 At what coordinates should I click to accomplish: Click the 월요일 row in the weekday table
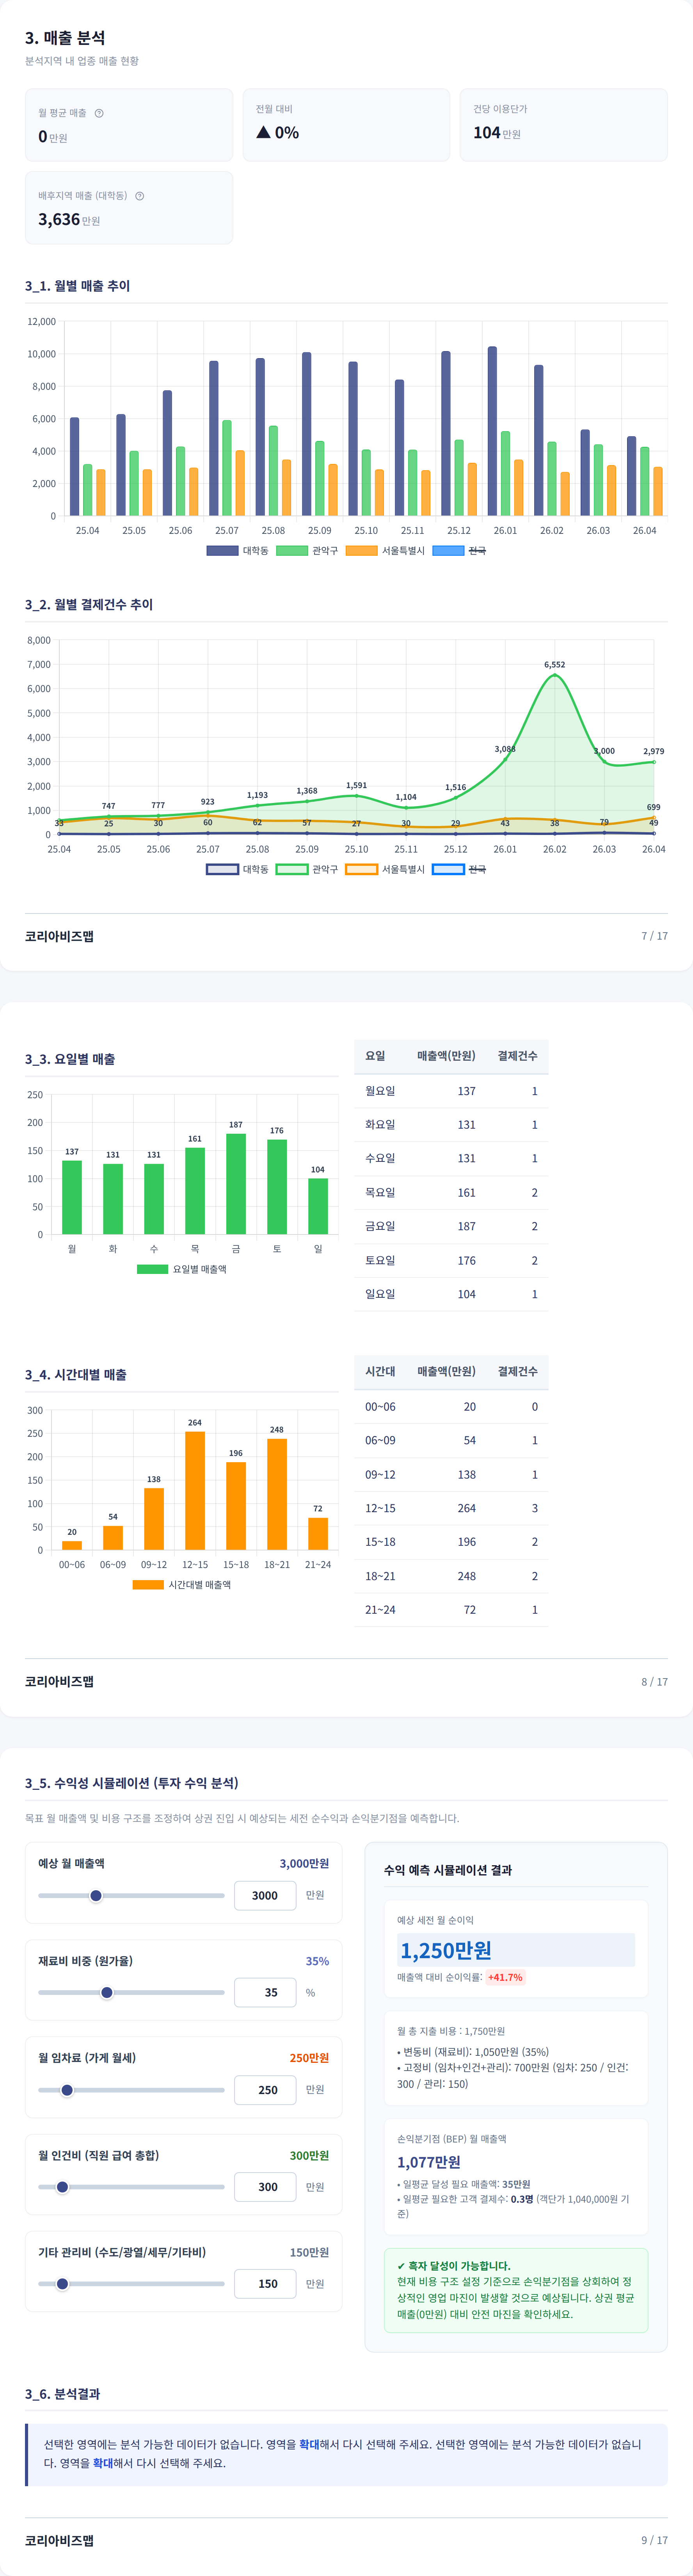(x=451, y=1091)
